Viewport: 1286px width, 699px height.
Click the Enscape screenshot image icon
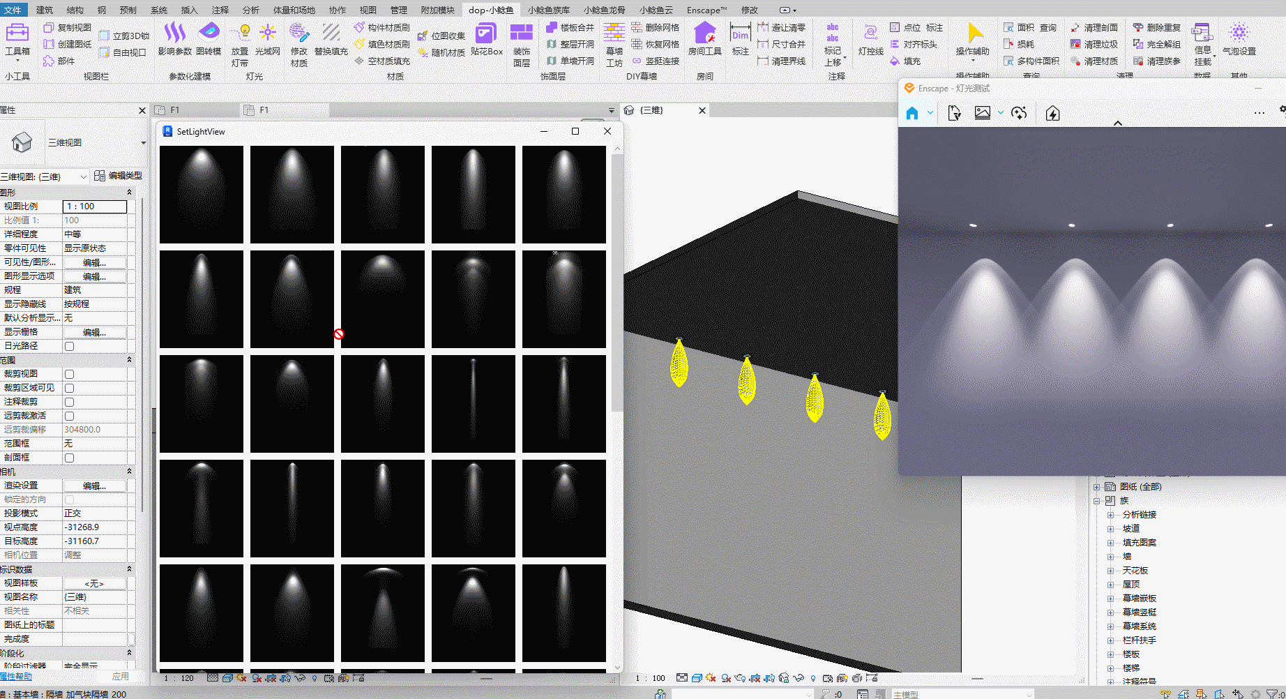coord(983,113)
